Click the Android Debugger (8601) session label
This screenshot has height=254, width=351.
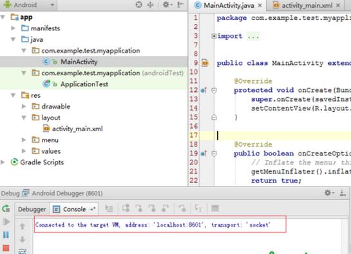pos(67,193)
